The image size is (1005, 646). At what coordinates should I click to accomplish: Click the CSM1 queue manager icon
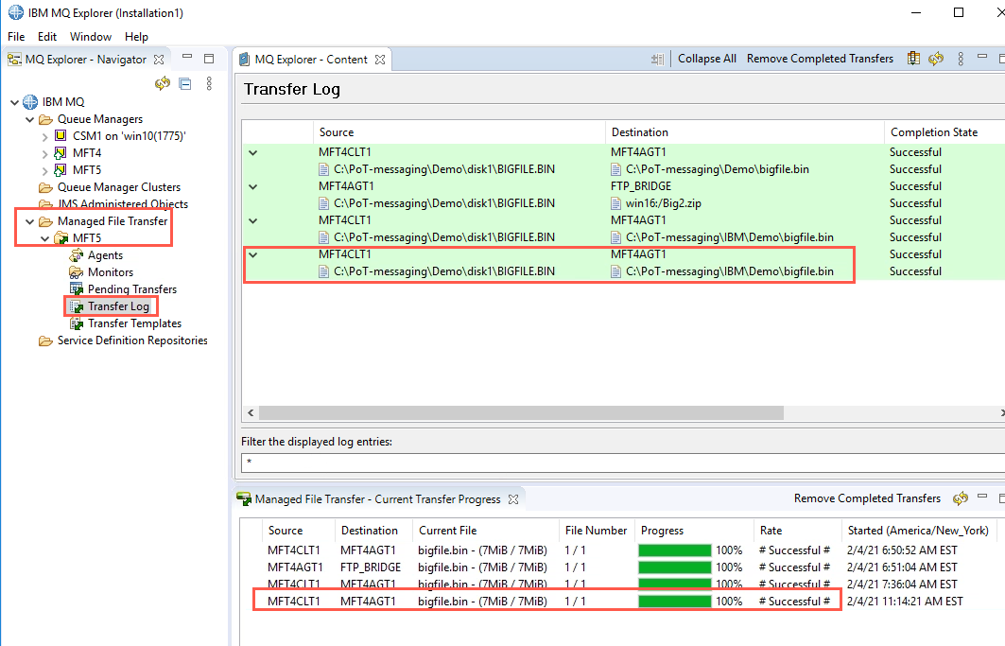61,135
